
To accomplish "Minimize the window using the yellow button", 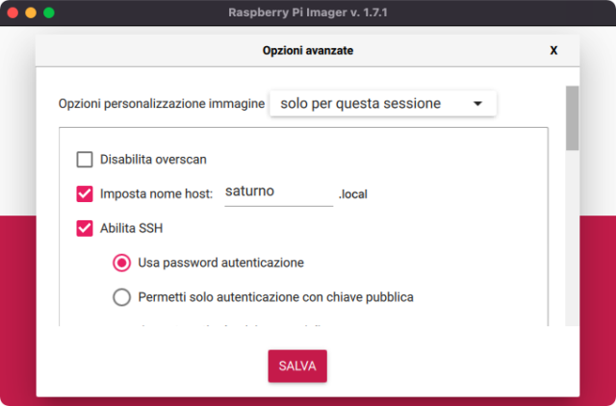I will point(30,13).
